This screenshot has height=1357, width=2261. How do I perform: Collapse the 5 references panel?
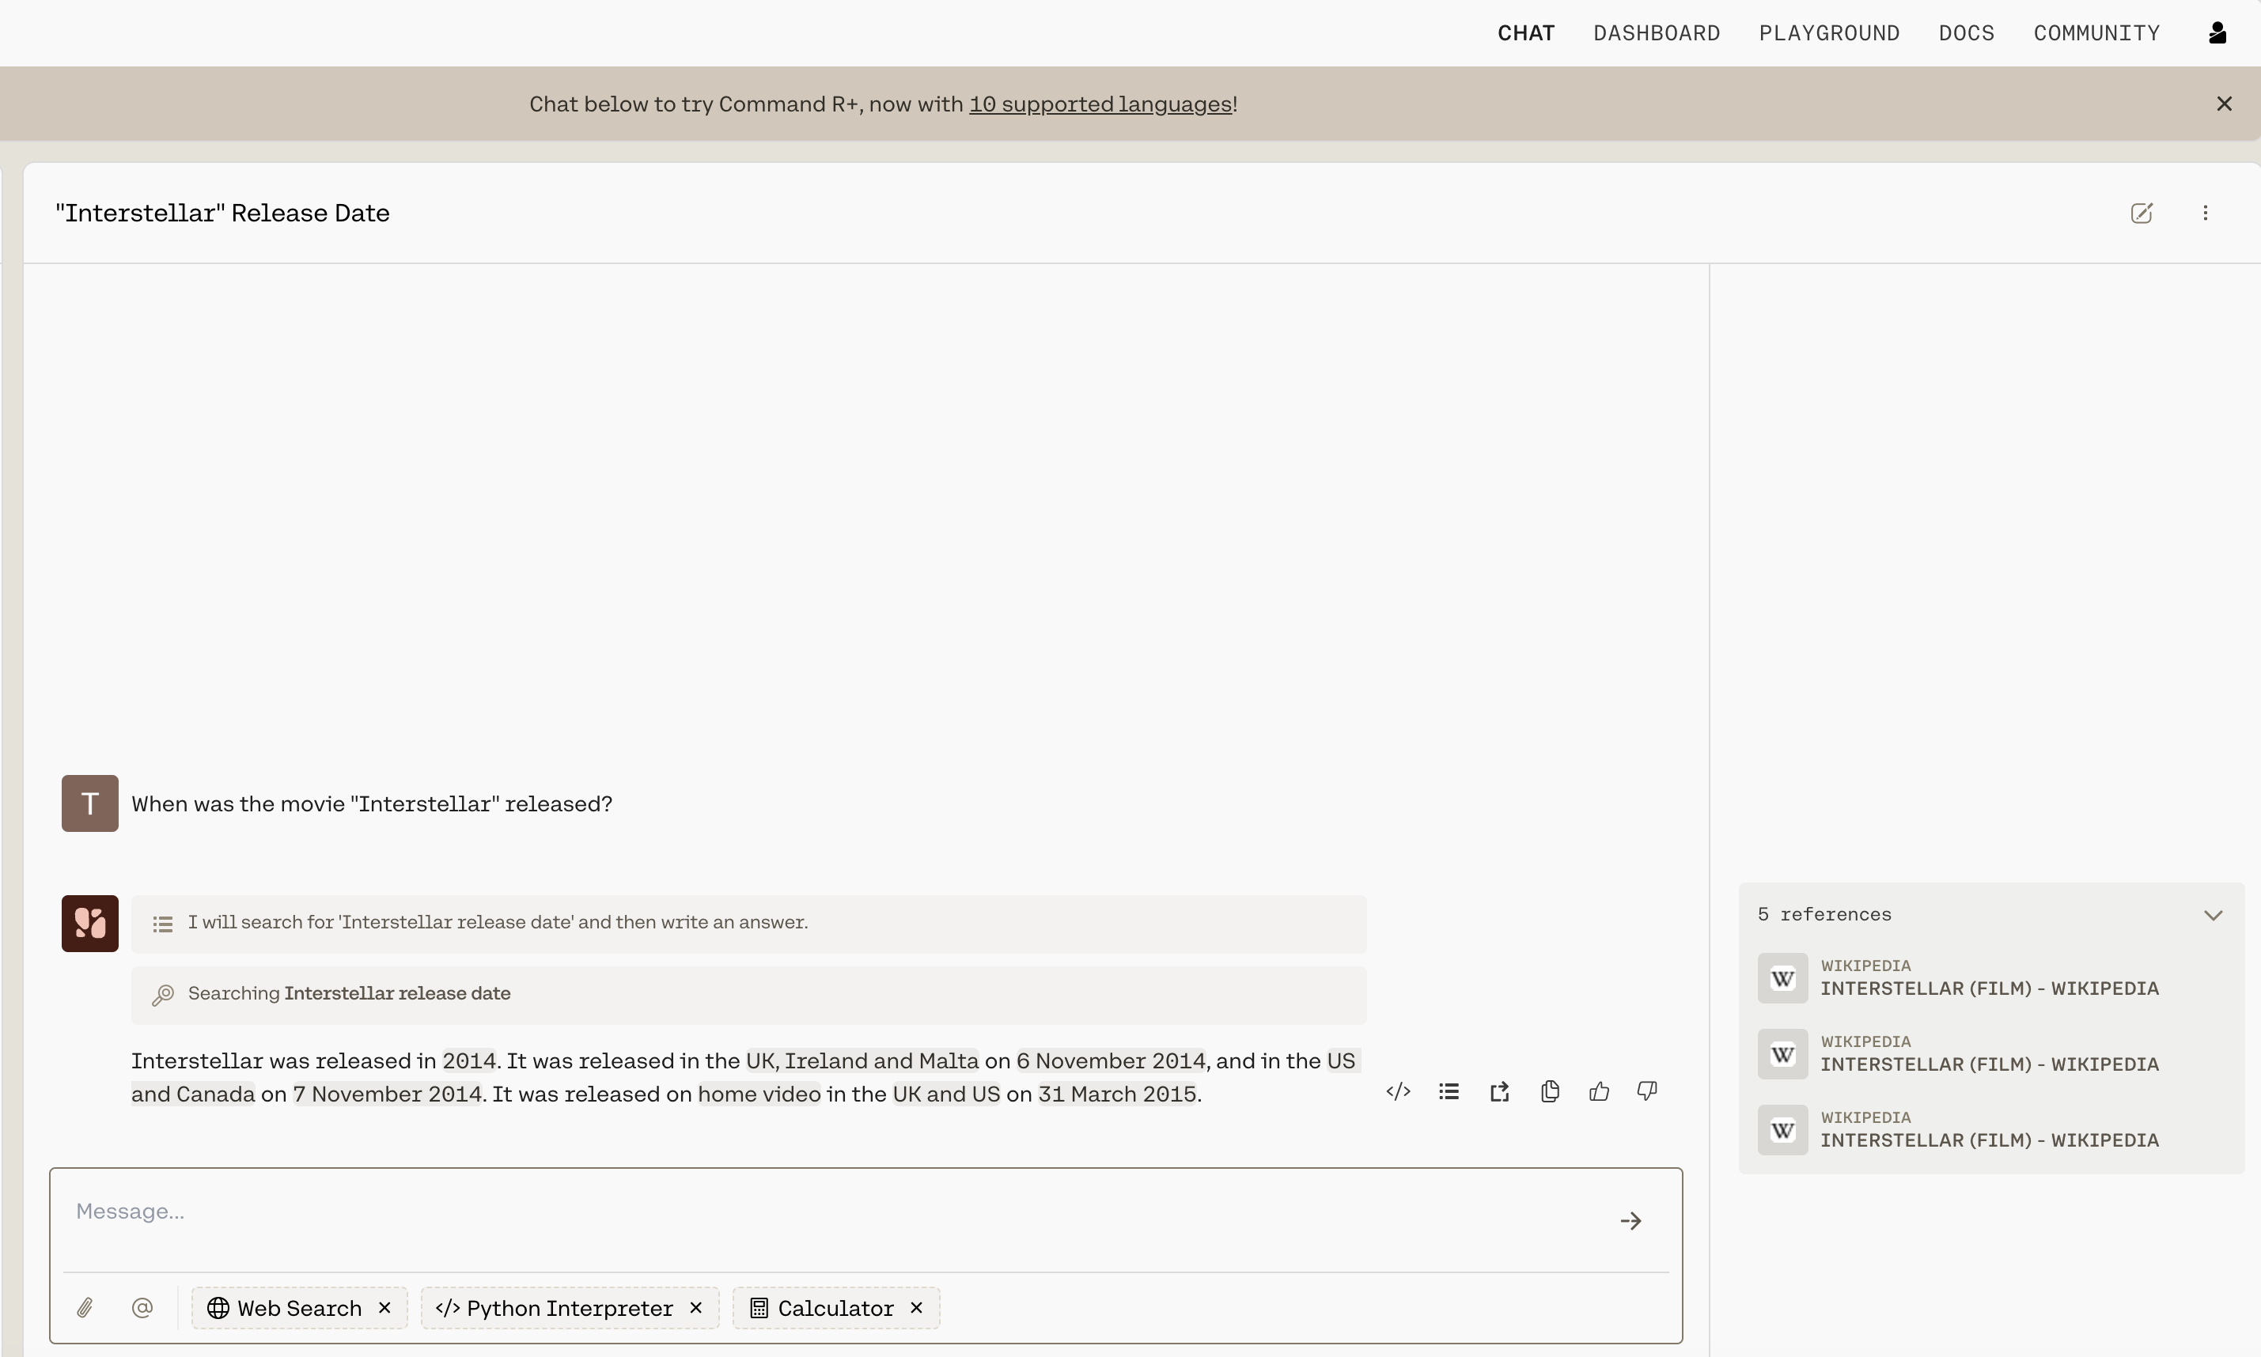(x=2213, y=915)
